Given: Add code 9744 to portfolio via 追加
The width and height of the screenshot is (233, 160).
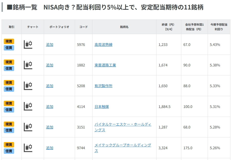Looking at the screenshot, I should 50,148.
